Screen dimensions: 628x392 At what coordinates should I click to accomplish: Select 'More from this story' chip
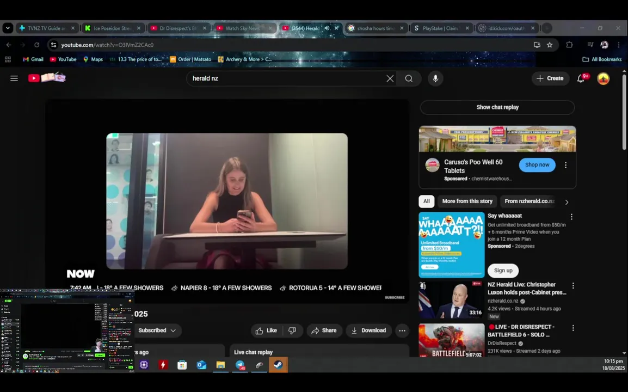[467, 201]
